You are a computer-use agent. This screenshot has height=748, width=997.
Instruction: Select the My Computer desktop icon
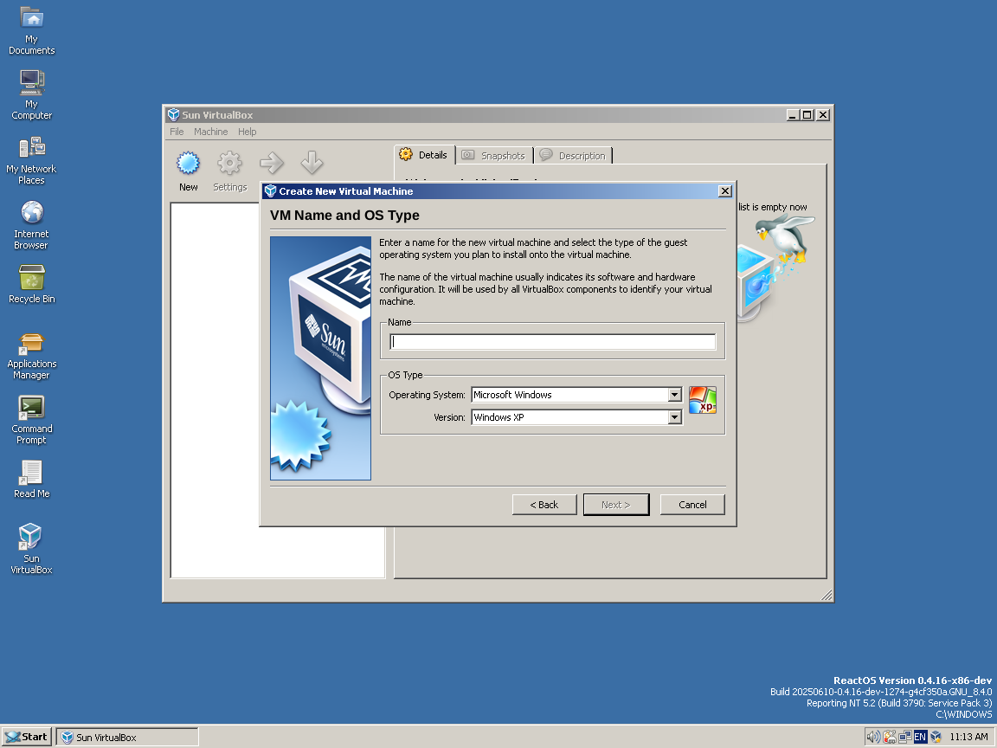(32, 95)
